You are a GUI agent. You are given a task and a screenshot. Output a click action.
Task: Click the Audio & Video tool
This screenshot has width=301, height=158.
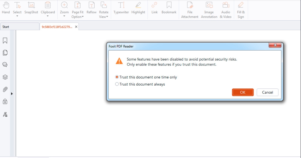pyautogui.click(x=226, y=10)
